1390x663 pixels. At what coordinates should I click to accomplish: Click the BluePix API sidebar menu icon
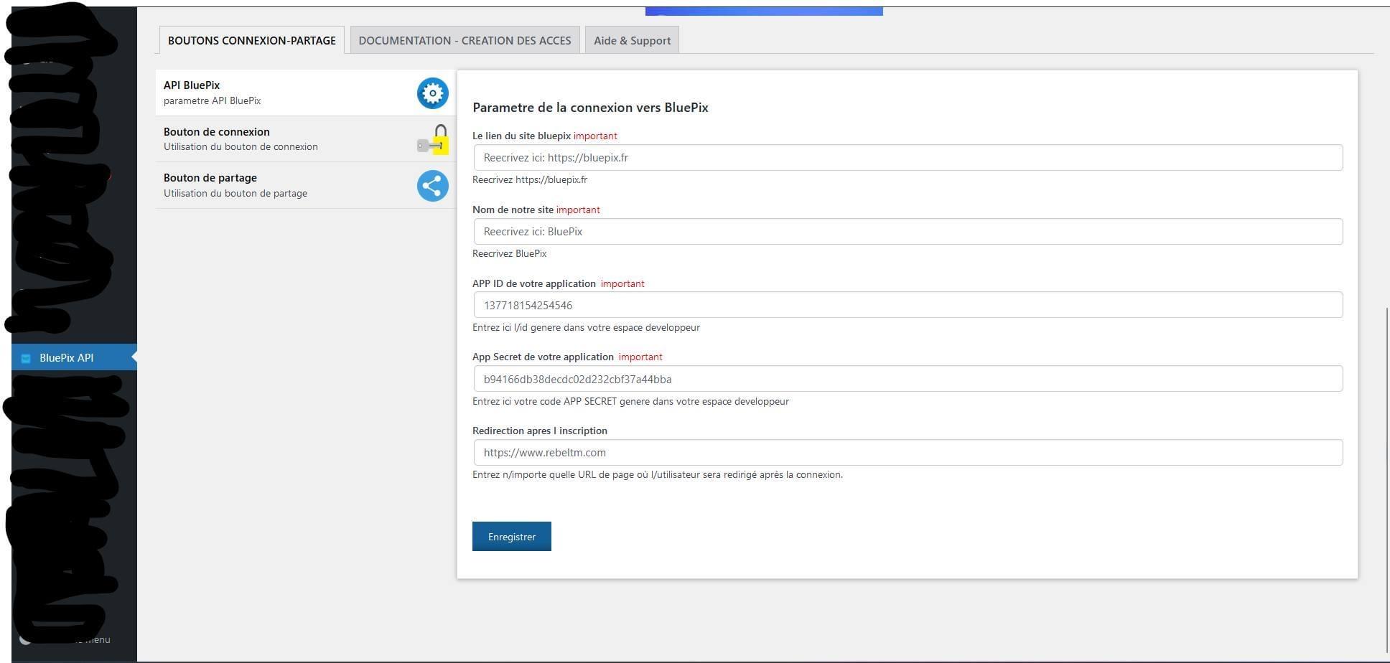pos(26,358)
